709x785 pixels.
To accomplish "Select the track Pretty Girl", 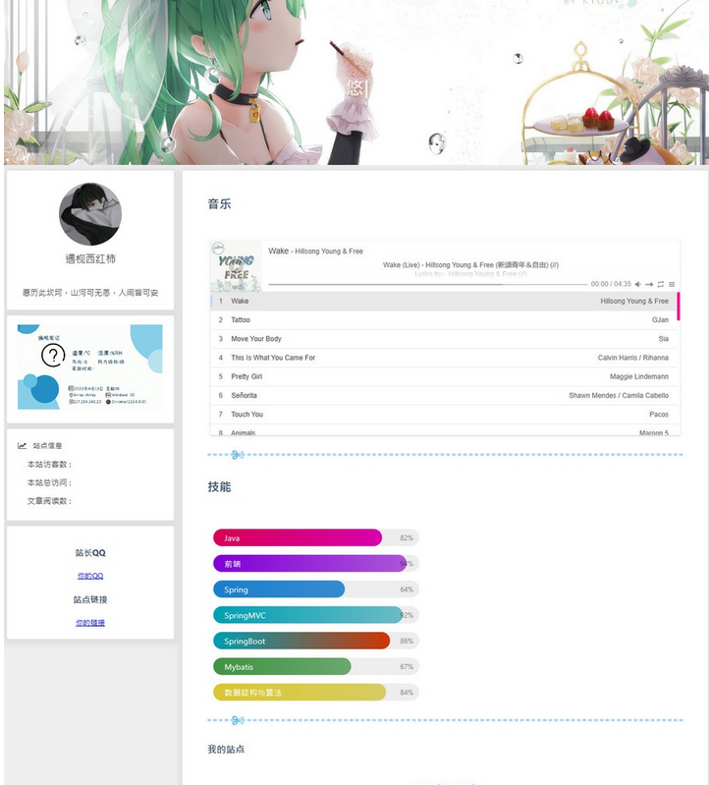I will pyautogui.click(x=444, y=376).
